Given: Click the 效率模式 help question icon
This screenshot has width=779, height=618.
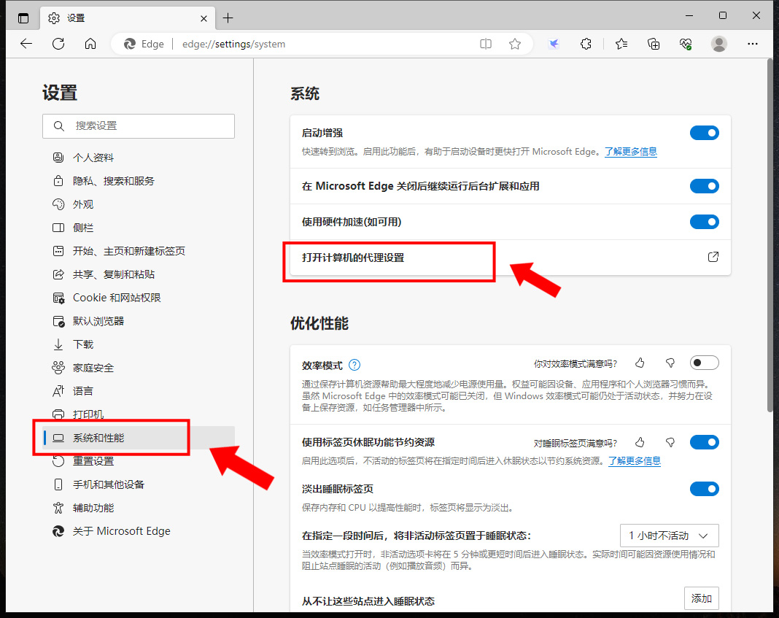Looking at the screenshot, I should [354, 365].
